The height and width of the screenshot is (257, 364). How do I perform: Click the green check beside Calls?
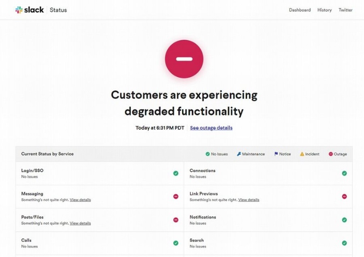pos(176,243)
